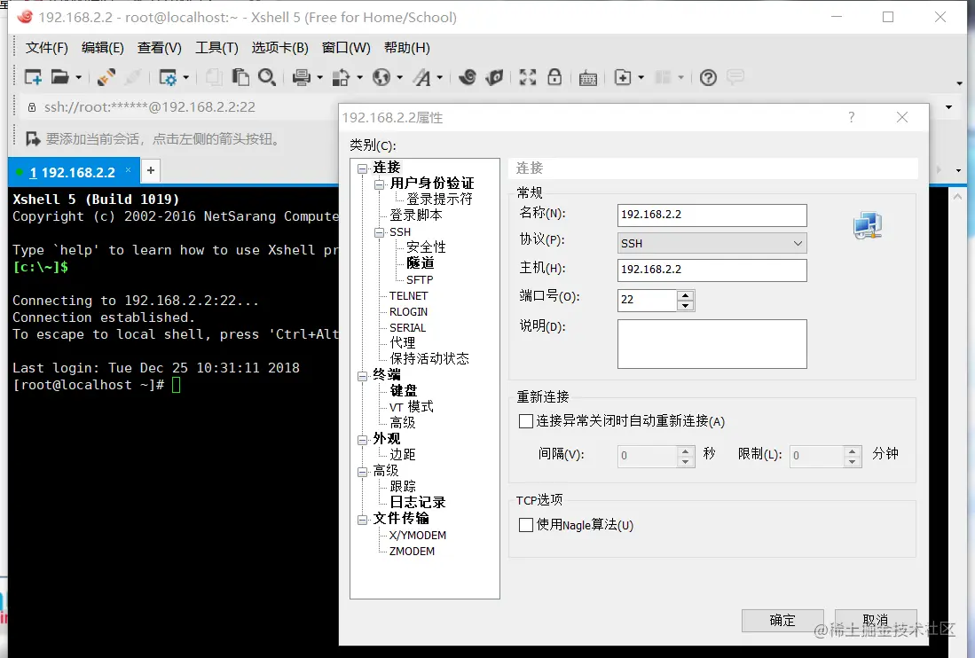
Task: Select 代理 in category tree
Action: [x=402, y=342]
